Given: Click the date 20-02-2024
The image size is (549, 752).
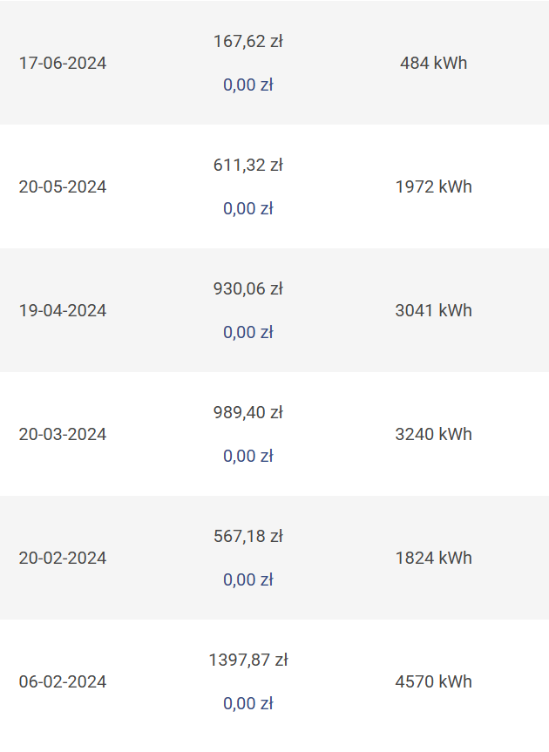Looking at the screenshot, I should coord(63,559).
